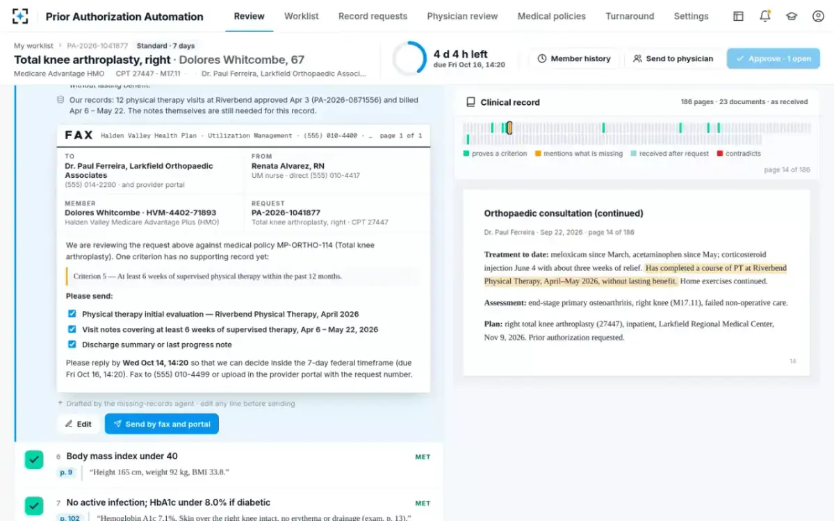Open Member history
This screenshot has width=834, height=521.
tap(574, 58)
